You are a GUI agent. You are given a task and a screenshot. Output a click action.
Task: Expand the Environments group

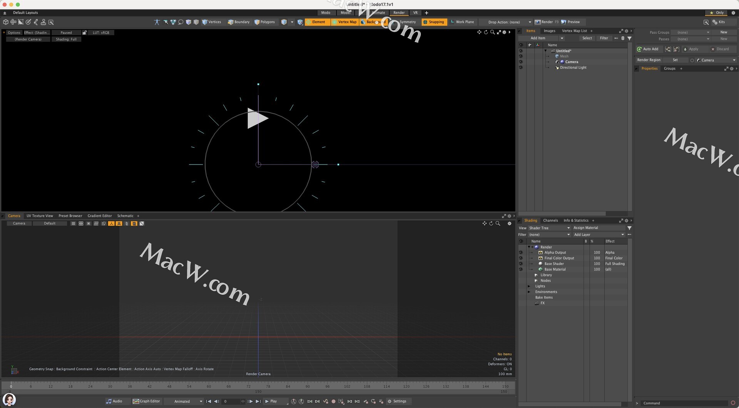pyautogui.click(x=529, y=292)
